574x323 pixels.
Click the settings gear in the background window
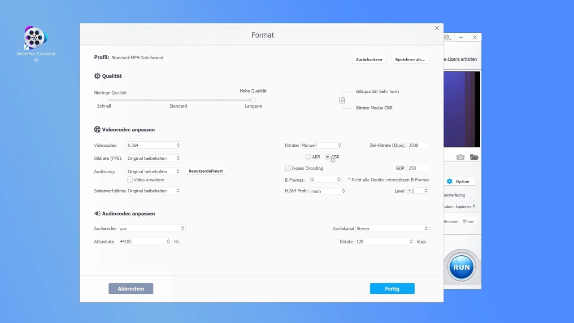click(x=447, y=38)
